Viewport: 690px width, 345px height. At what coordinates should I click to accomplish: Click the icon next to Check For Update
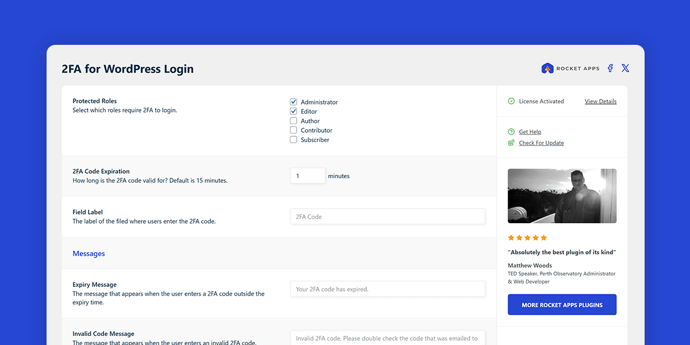point(511,143)
